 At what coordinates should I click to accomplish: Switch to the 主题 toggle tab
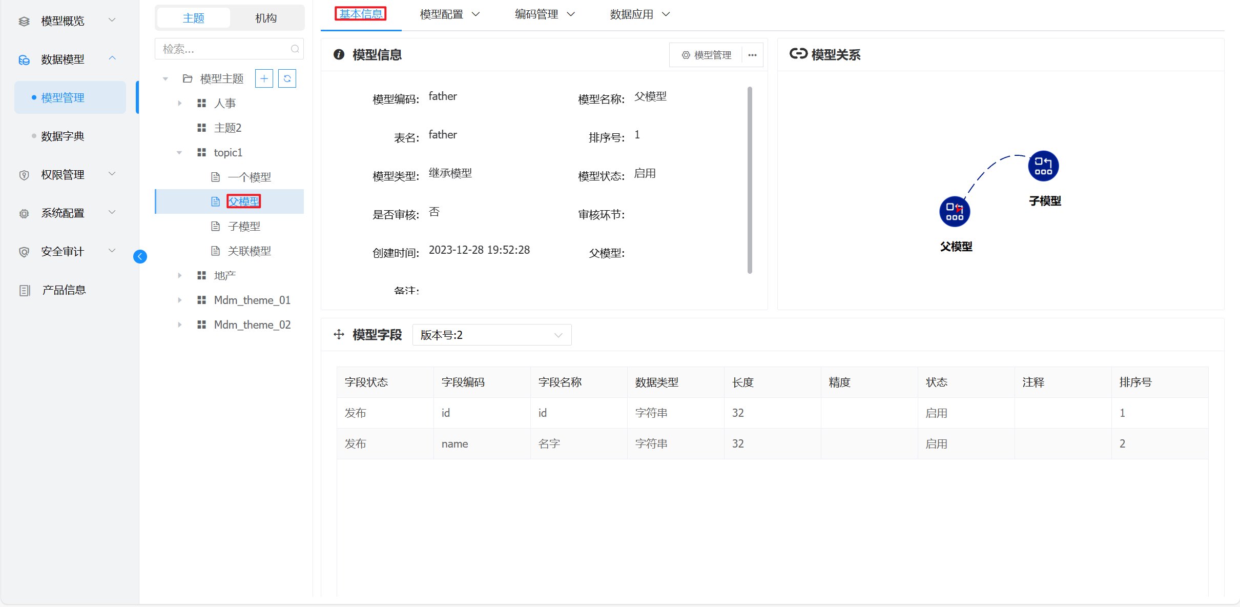194,18
